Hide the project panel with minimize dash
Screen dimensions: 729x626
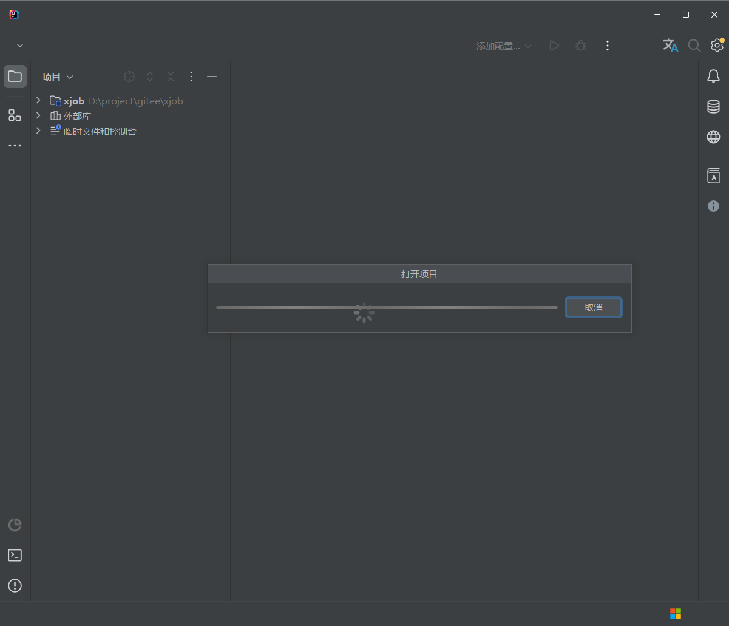click(212, 77)
